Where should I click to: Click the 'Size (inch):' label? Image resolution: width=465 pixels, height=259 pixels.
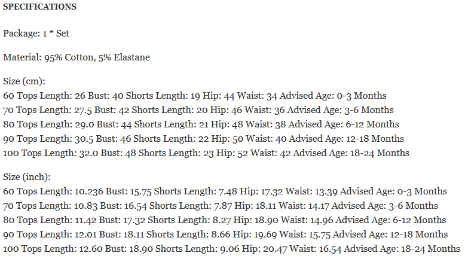(x=27, y=177)
